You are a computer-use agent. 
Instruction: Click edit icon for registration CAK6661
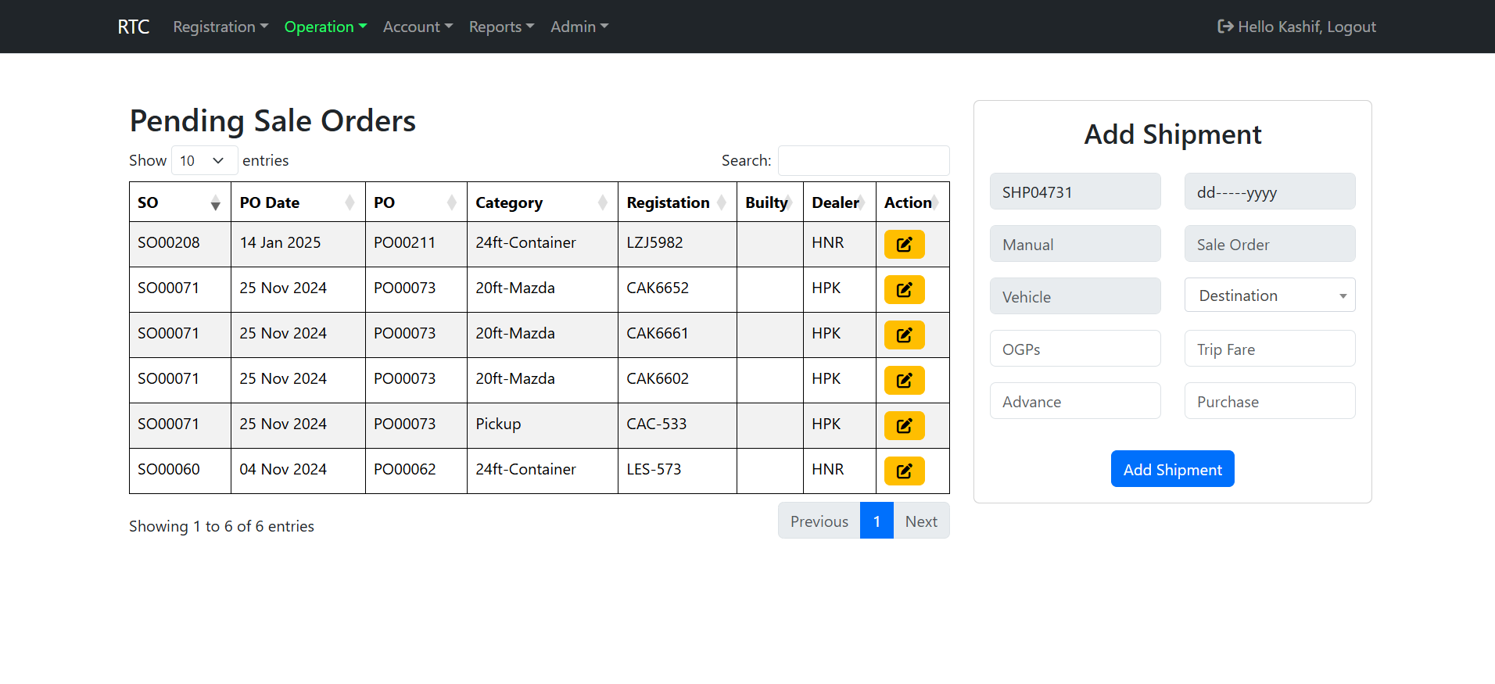904,335
